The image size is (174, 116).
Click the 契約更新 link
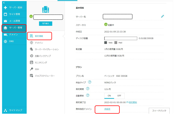coord(133,102)
